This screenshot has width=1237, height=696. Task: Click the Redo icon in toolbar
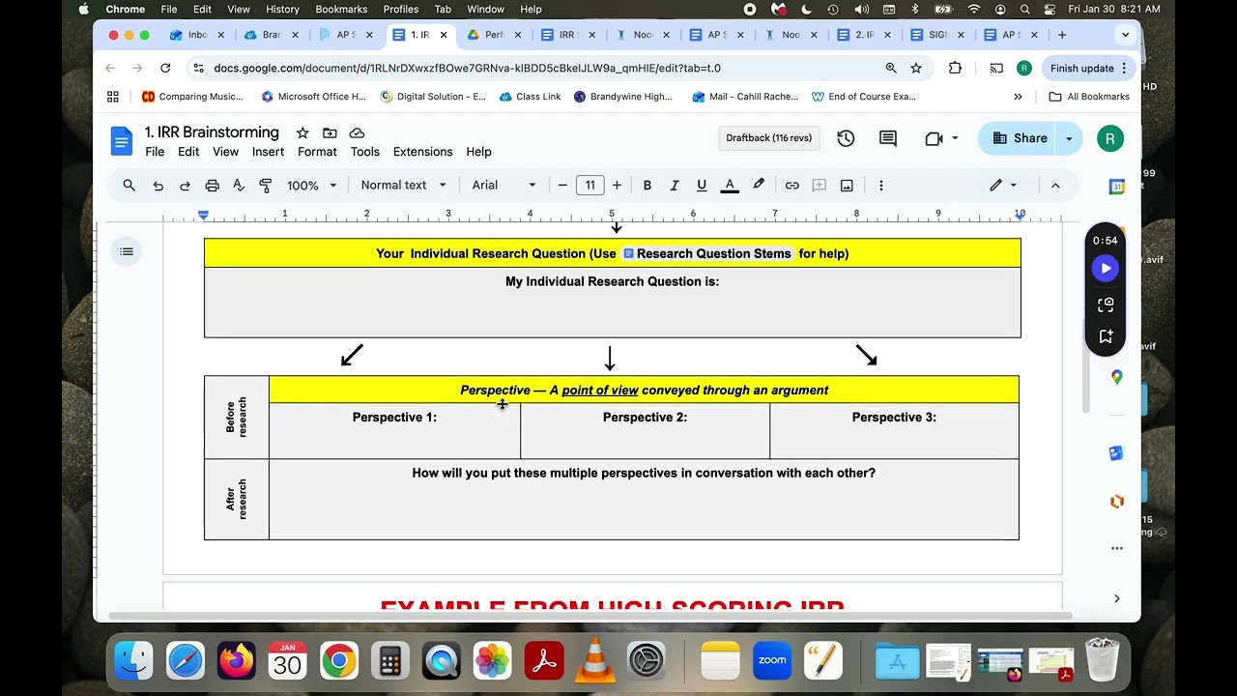pyautogui.click(x=185, y=186)
